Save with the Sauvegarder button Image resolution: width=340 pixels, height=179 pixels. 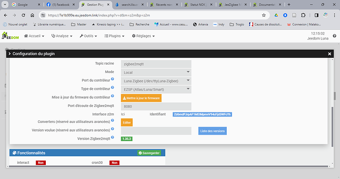149,153
